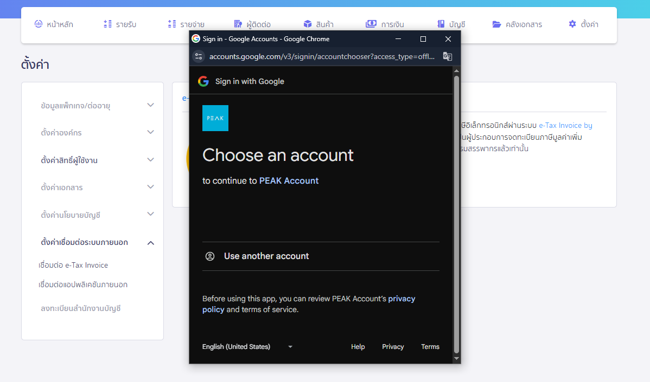Select the รายจ่าย expenses icon
This screenshot has height=382, width=650.
click(171, 23)
